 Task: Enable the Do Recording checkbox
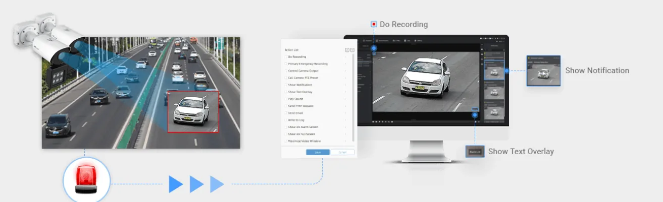pyautogui.click(x=286, y=57)
